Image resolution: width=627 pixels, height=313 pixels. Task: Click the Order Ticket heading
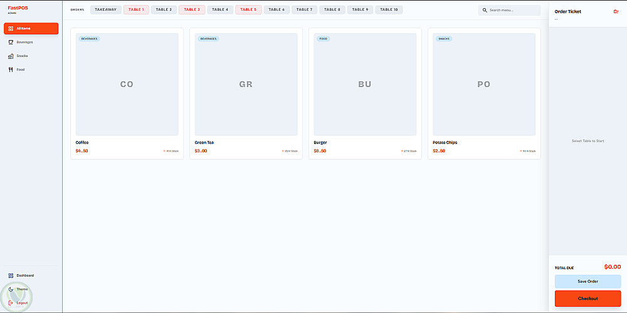coord(568,11)
